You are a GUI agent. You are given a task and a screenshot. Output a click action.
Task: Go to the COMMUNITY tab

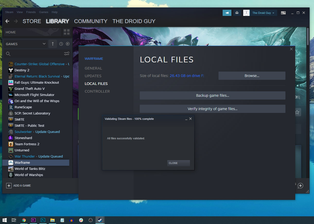click(91, 21)
